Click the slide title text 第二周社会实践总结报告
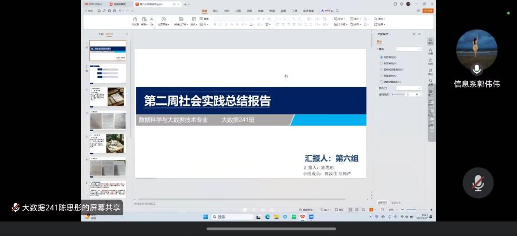This screenshot has height=236, width=517. coord(207,101)
